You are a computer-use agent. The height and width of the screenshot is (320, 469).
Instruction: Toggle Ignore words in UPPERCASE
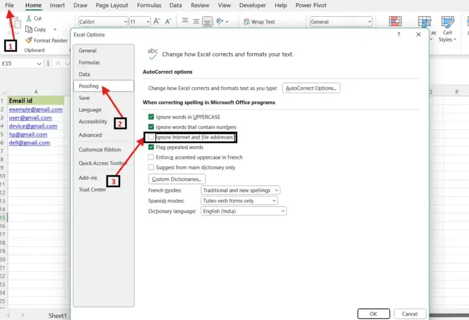(x=151, y=117)
